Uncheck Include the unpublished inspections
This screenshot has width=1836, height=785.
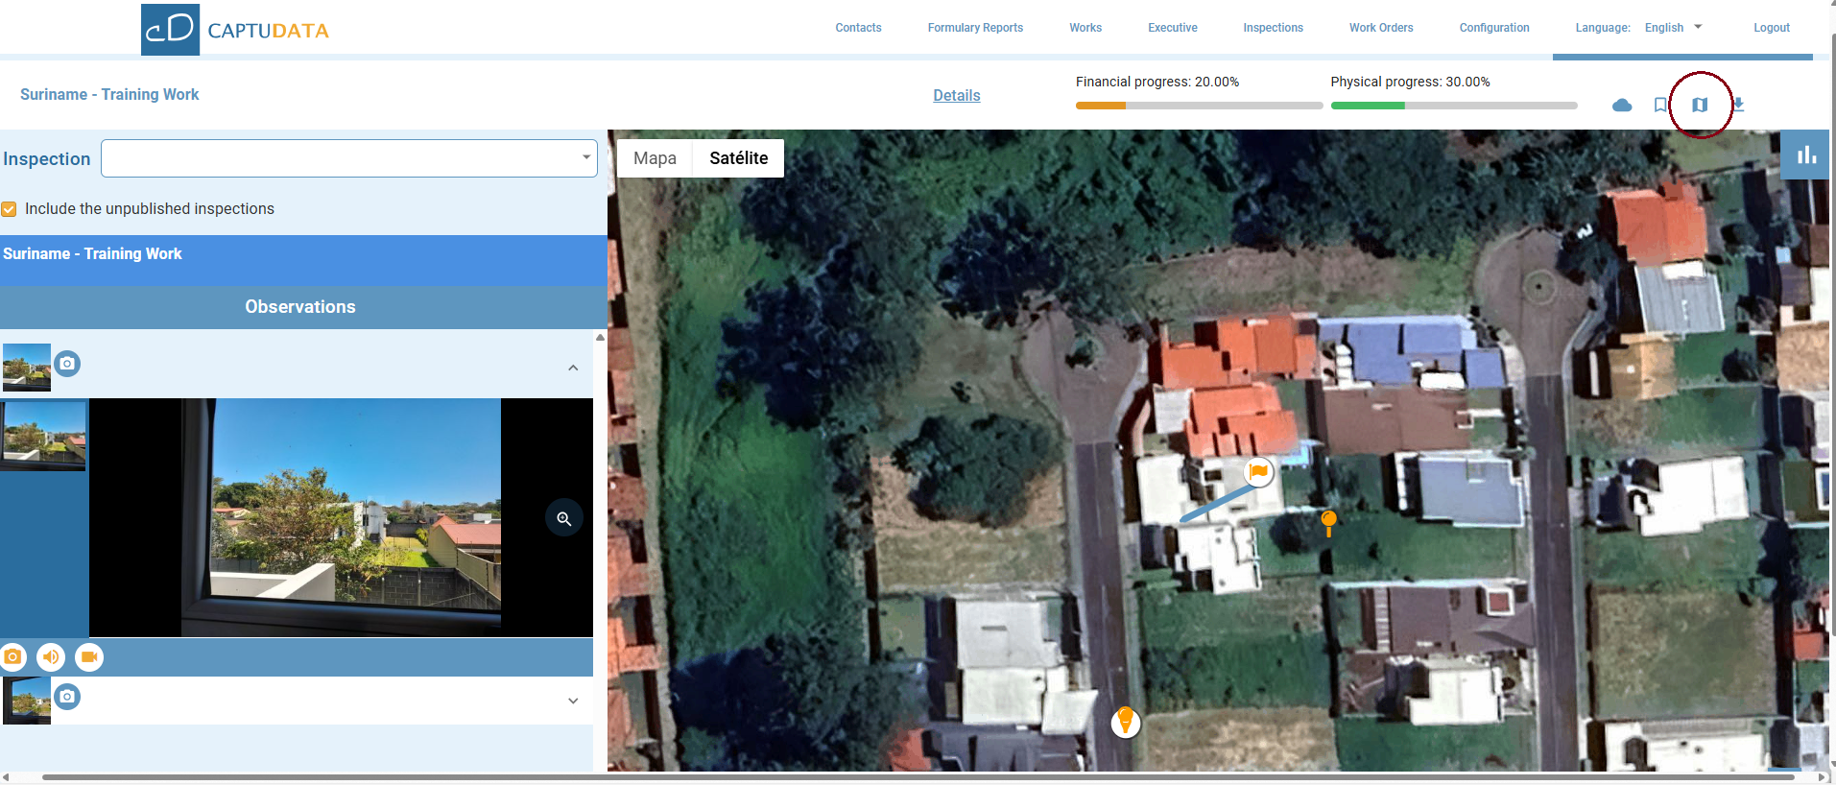pyautogui.click(x=10, y=209)
